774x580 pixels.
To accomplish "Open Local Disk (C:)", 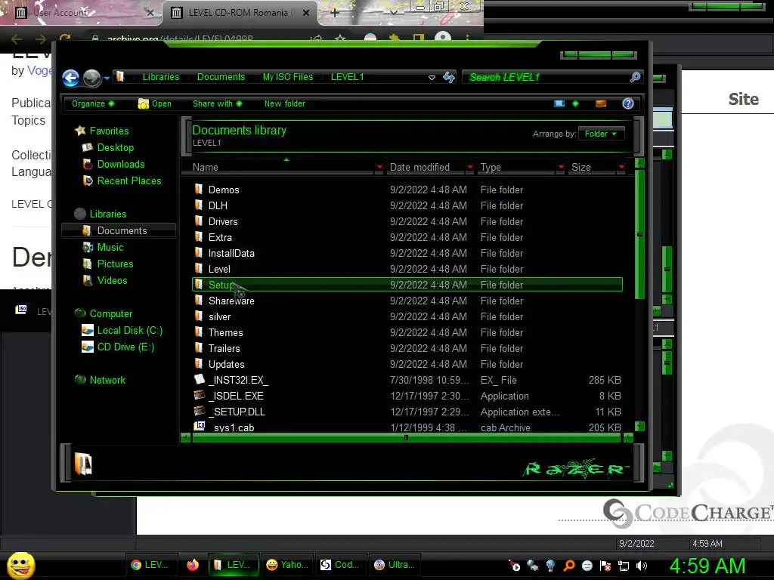I will coord(130,331).
